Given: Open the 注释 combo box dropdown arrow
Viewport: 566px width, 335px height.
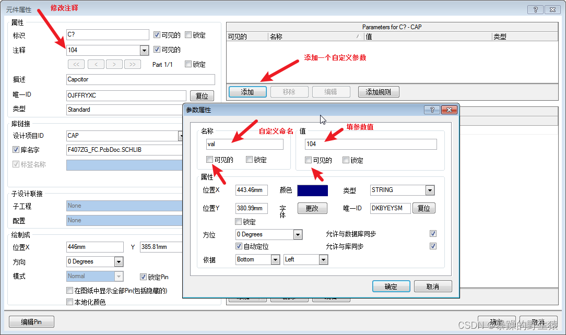Looking at the screenshot, I should [145, 50].
